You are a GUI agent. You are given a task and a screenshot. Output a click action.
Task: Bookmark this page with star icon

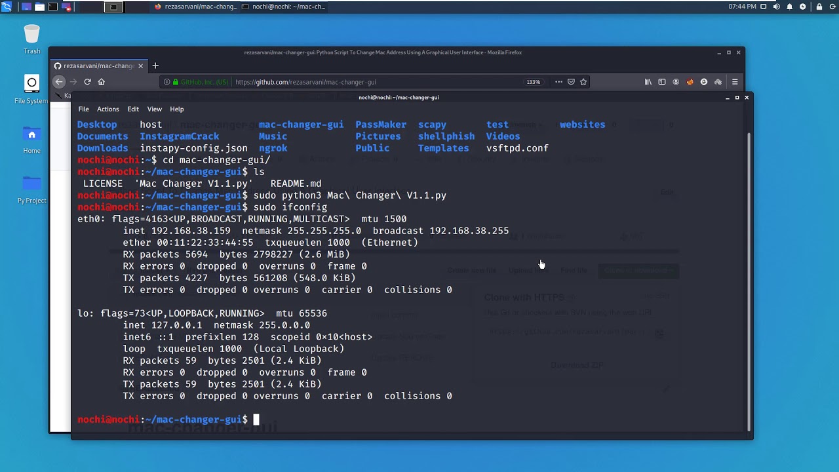pyautogui.click(x=583, y=82)
